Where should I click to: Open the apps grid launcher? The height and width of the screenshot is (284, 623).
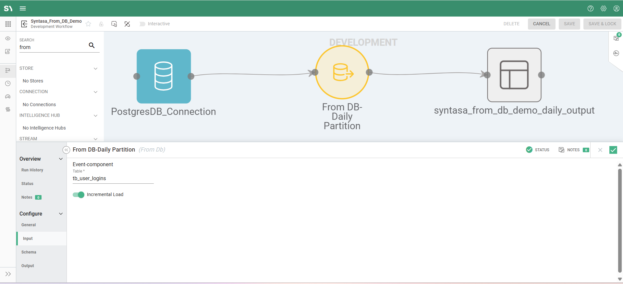8,24
